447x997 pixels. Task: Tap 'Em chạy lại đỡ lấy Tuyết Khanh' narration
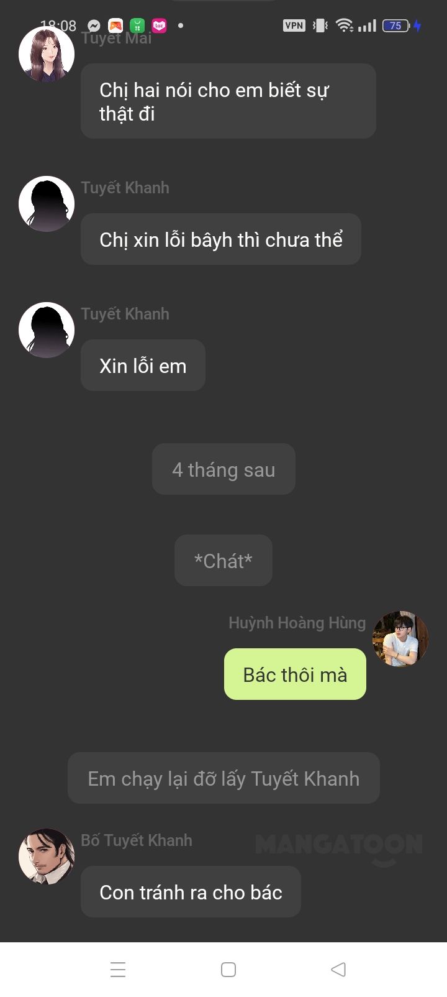(223, 778)
